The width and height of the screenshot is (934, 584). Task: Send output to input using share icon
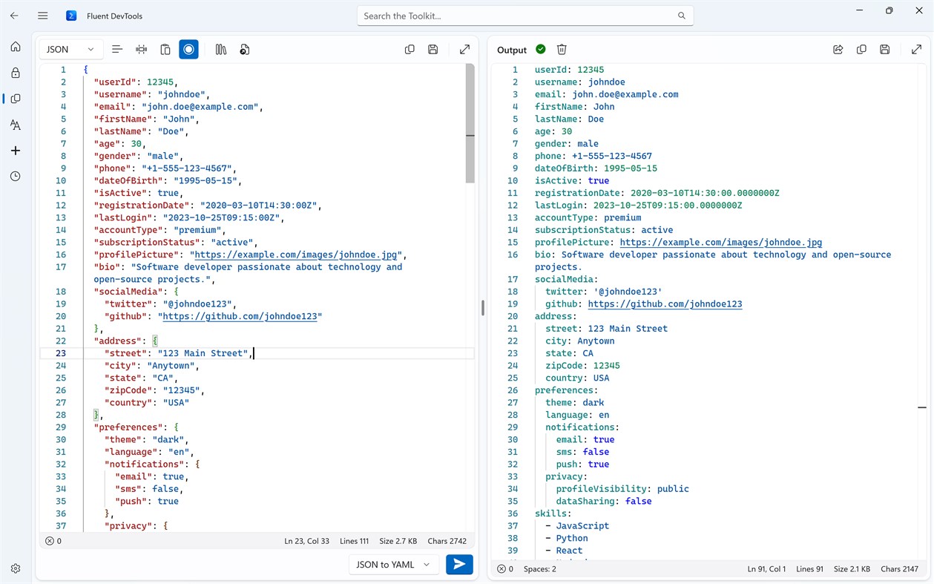tap(838, 50)
